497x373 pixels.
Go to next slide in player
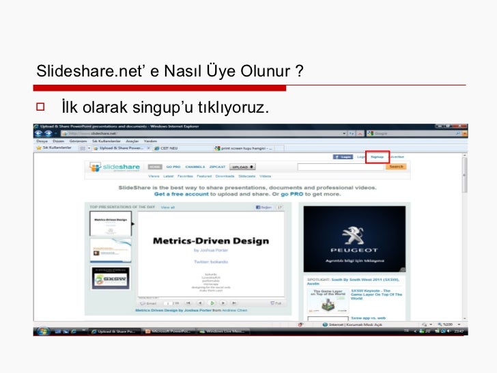223,303
